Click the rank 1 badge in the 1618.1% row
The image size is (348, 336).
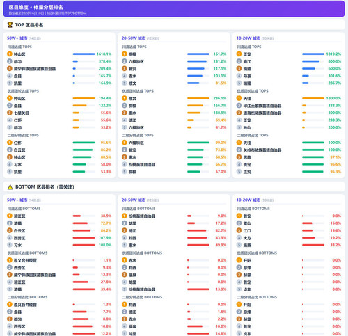[10, 54]
